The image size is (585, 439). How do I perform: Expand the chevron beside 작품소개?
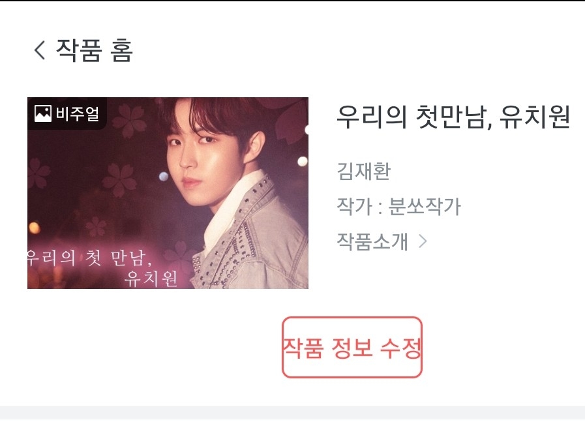423,241
